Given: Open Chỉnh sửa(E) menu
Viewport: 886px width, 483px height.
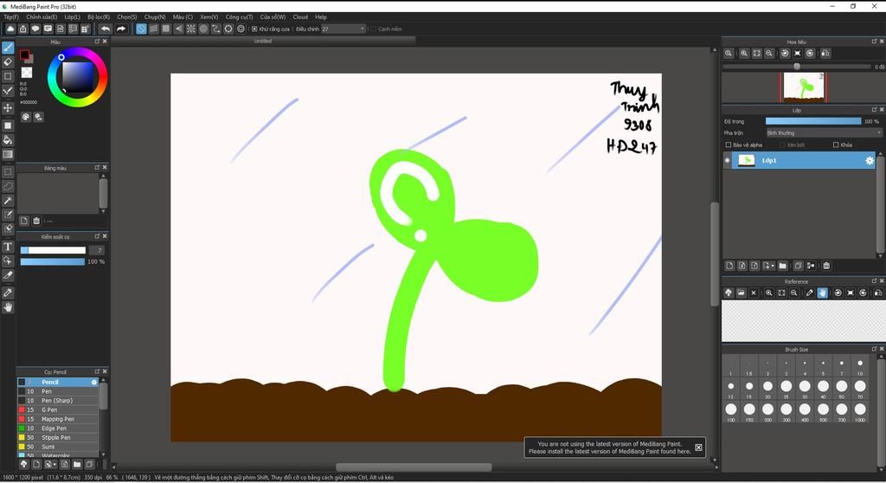Looking at the screenshot, I should click(42, 17).
